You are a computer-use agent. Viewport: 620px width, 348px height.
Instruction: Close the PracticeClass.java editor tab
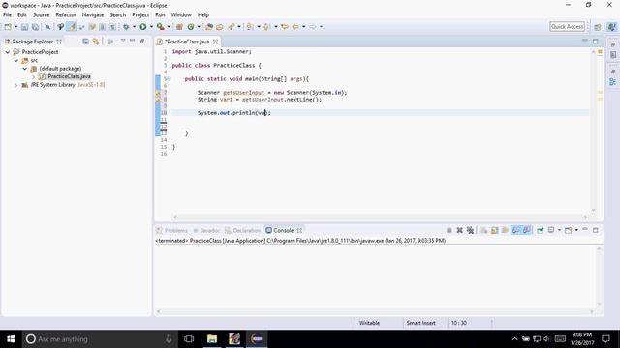[x=215, y=42]
